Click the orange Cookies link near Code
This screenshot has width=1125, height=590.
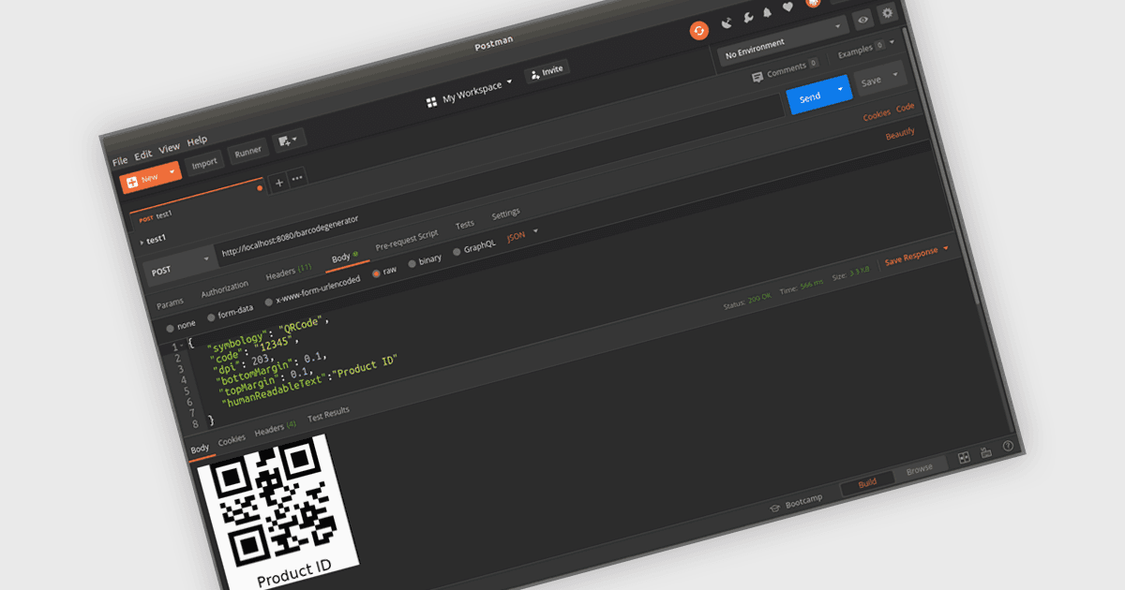(x=877, y=114)
